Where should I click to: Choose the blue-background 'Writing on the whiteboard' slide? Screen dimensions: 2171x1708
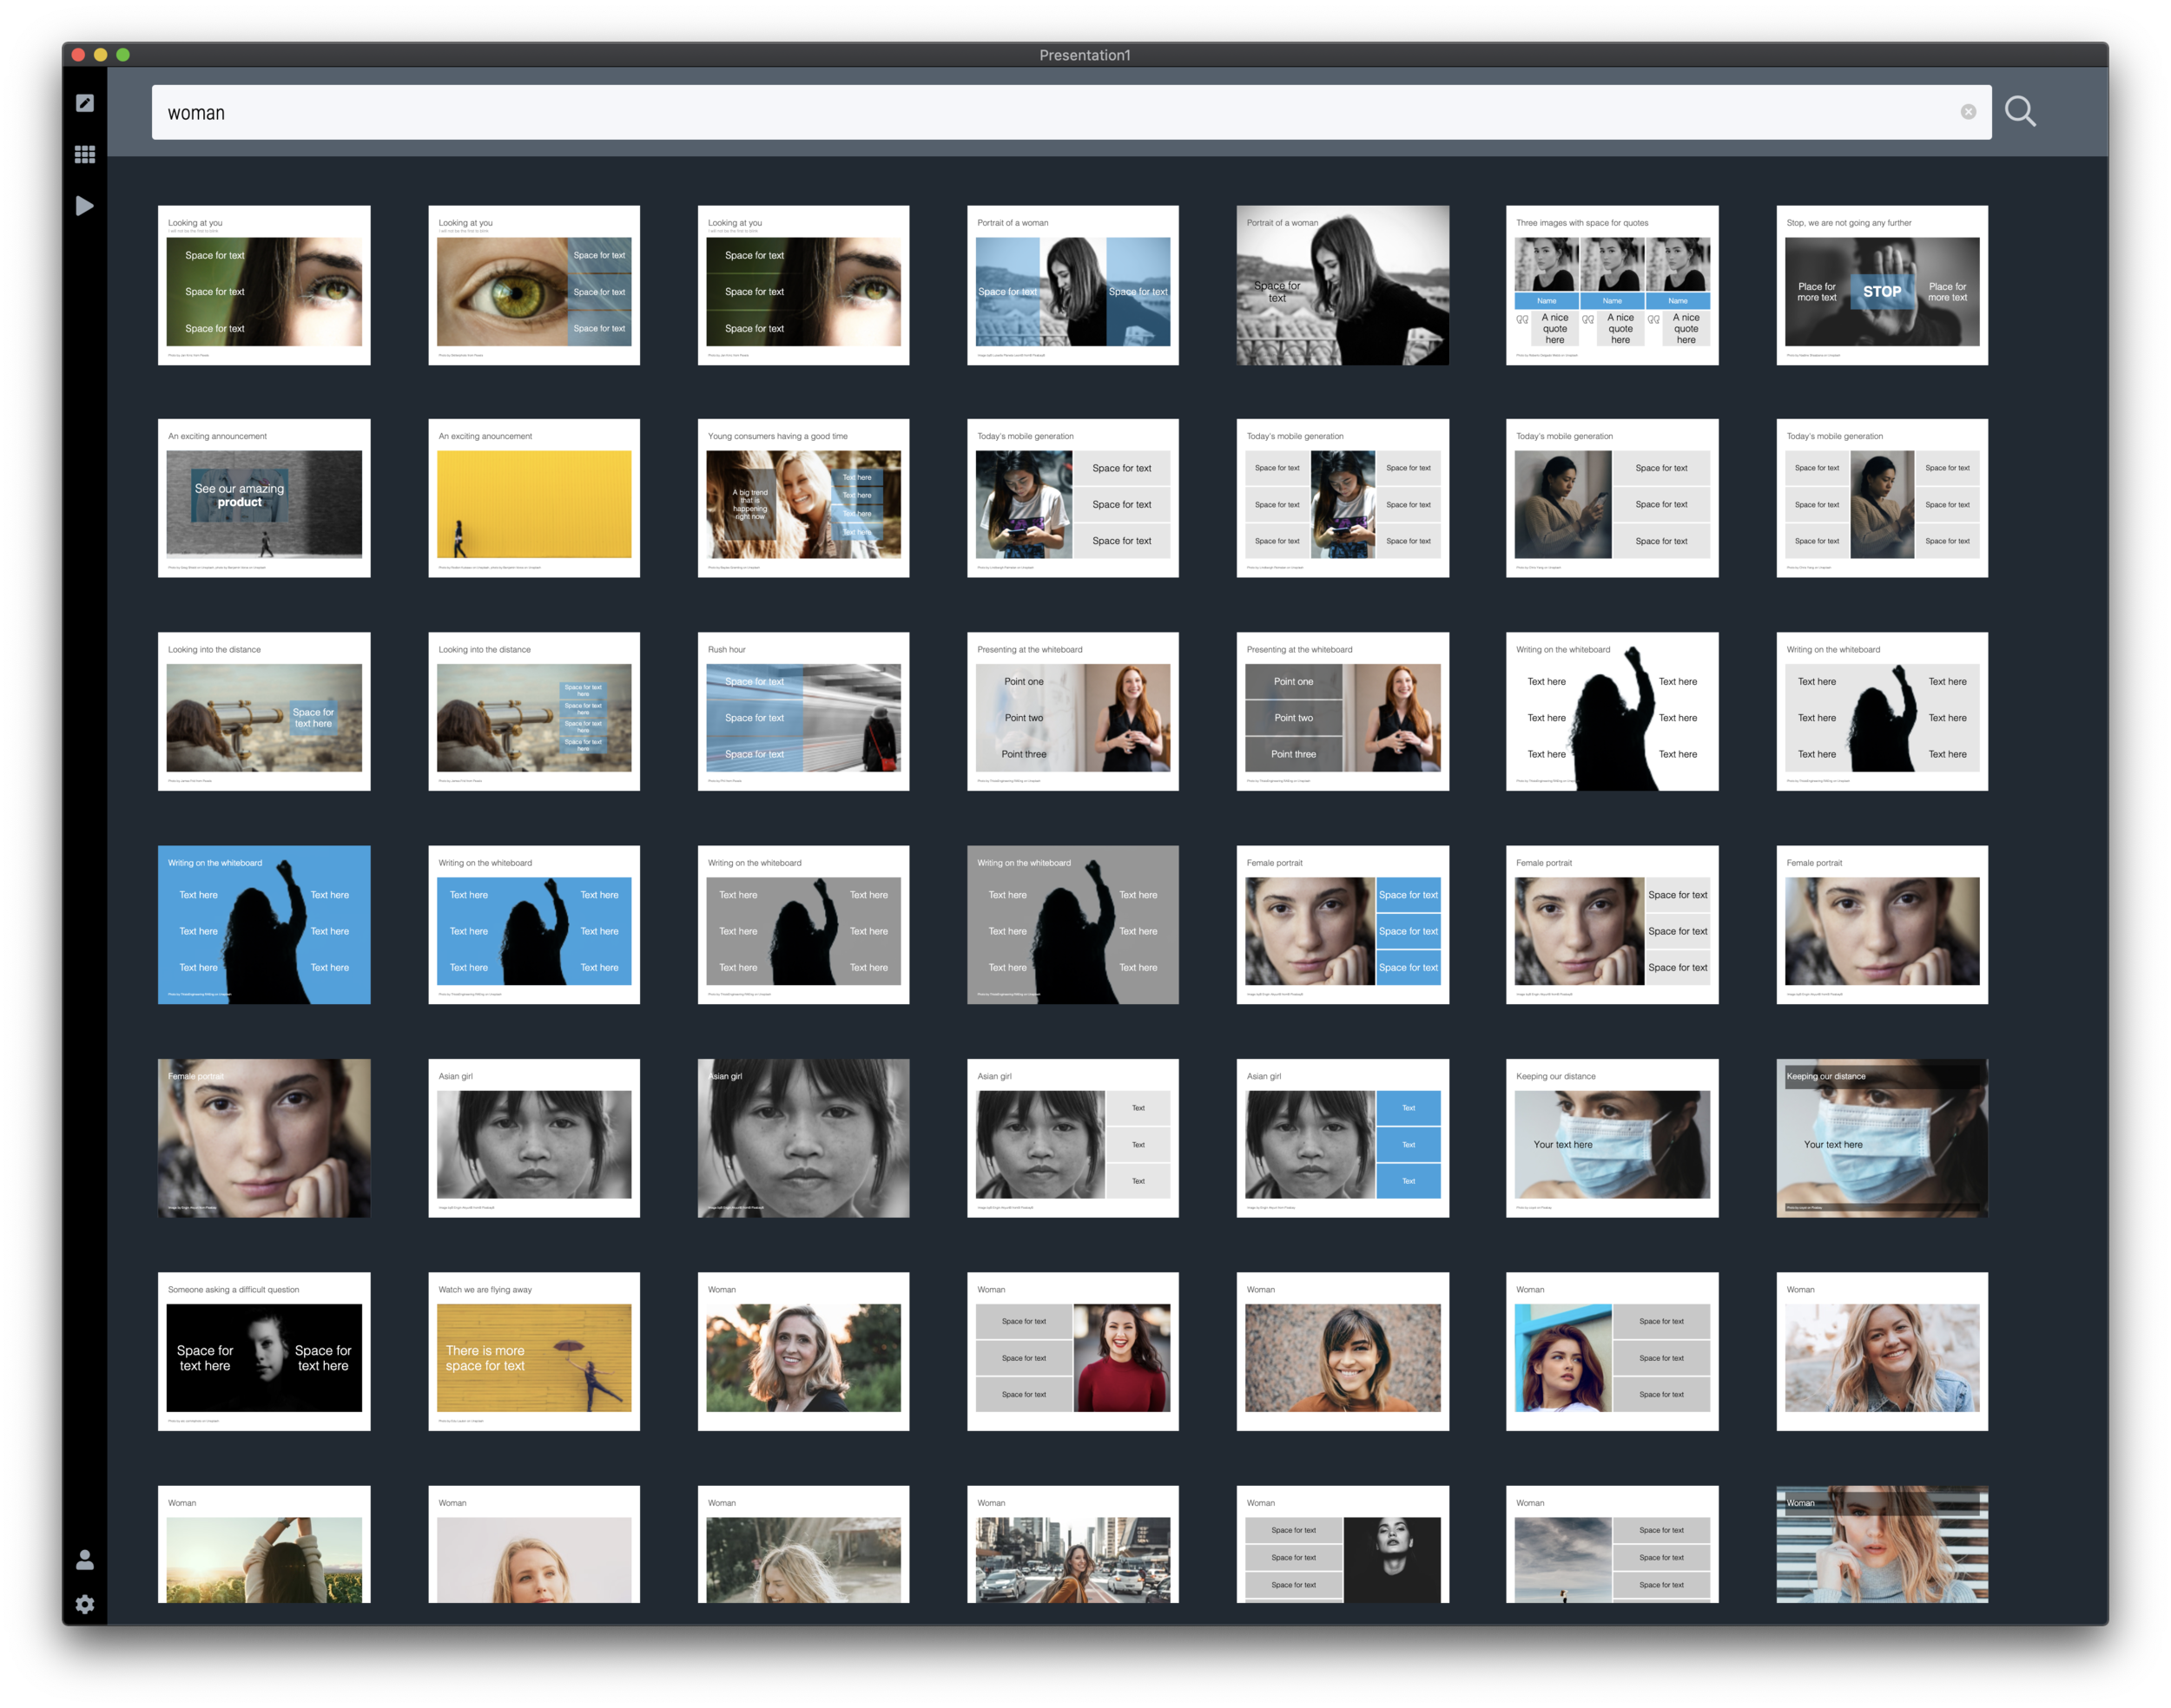click(264, 925)
